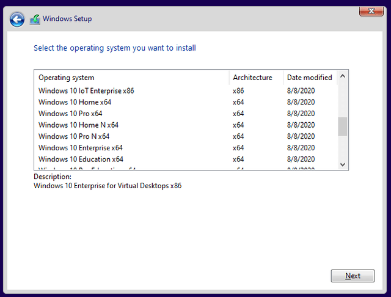Click the Operating system column header

pos(132,78)
